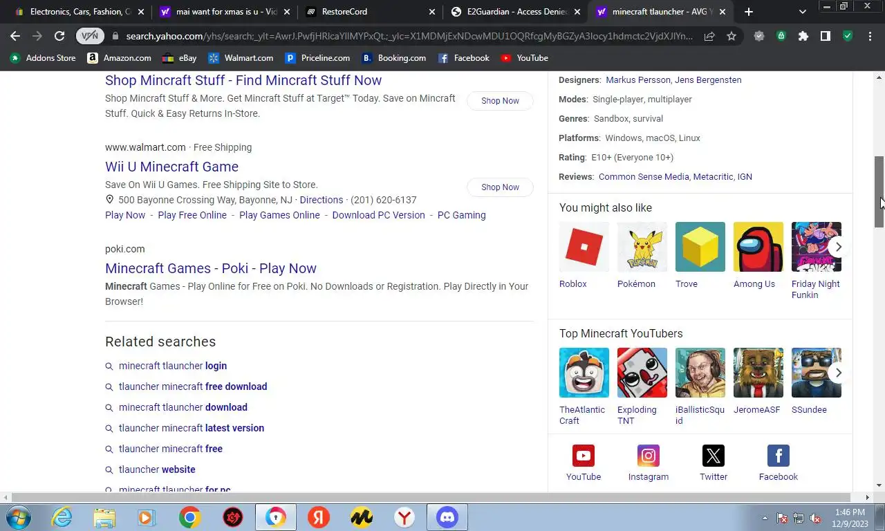This screenshot has width=885, height=531.
Task: Open JeromeASF YouTuber thumbnail
Action: click(x=758, y=373)
